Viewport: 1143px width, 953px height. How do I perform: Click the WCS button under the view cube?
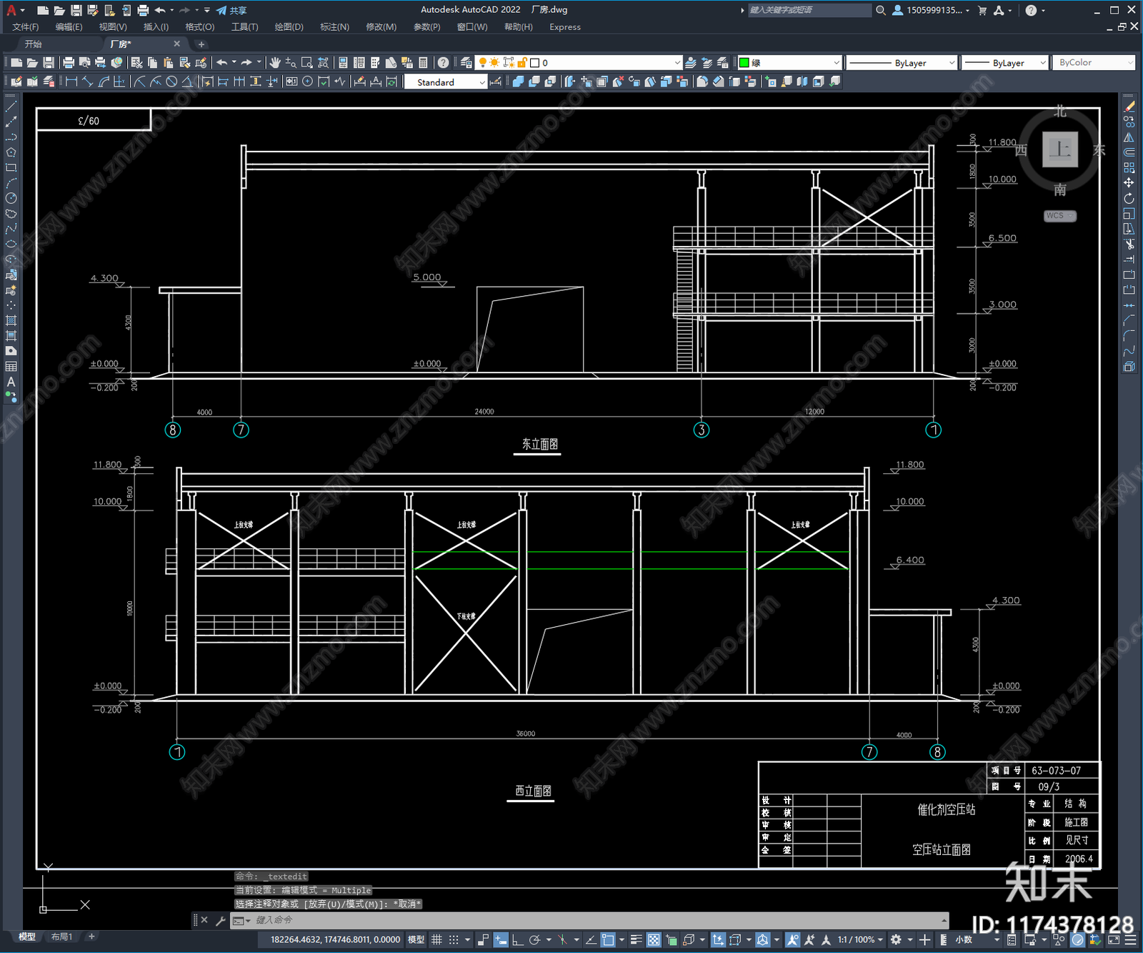pyautogui.click(x=1059, y=216)
